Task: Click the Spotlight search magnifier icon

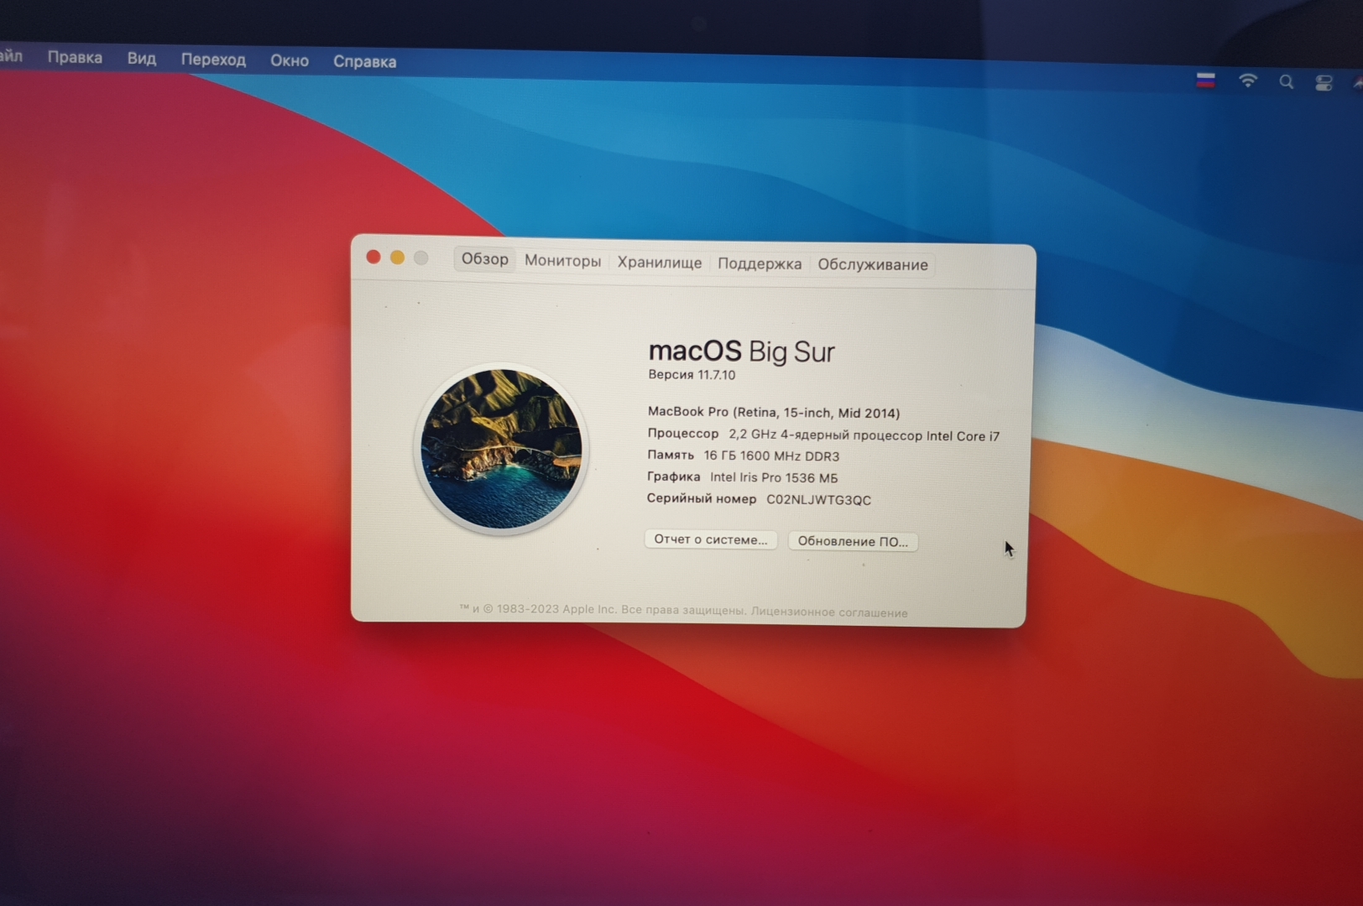Action: (x=1286, y=82)
